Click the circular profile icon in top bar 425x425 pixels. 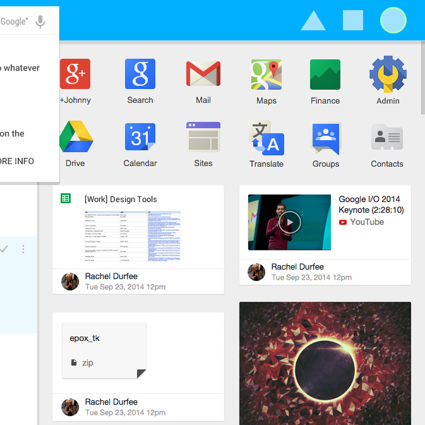coord(393,20)
